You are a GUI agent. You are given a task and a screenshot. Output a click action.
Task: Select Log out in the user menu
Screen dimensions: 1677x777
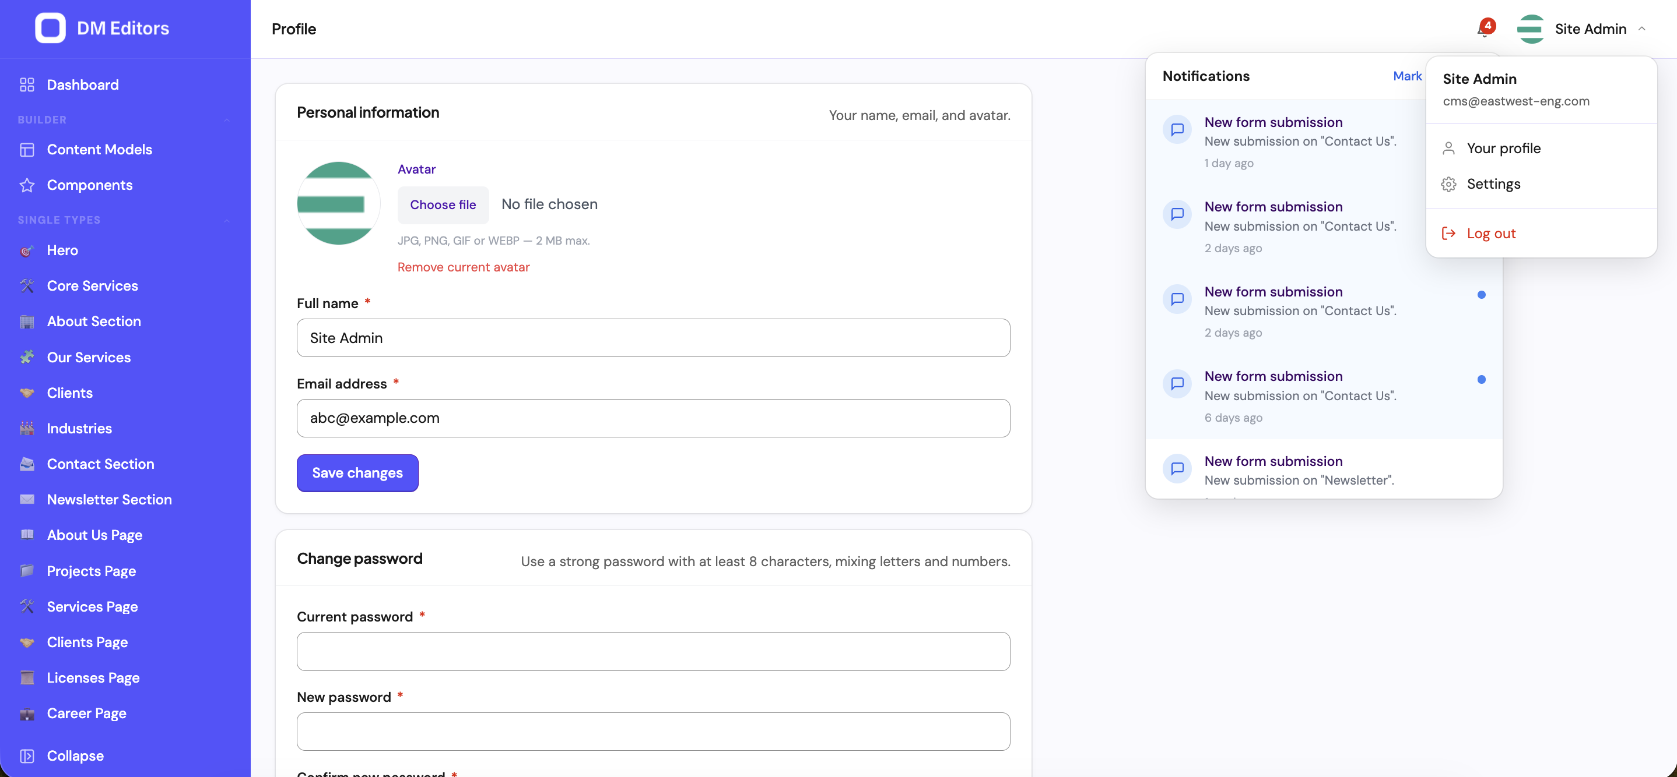1541,234
